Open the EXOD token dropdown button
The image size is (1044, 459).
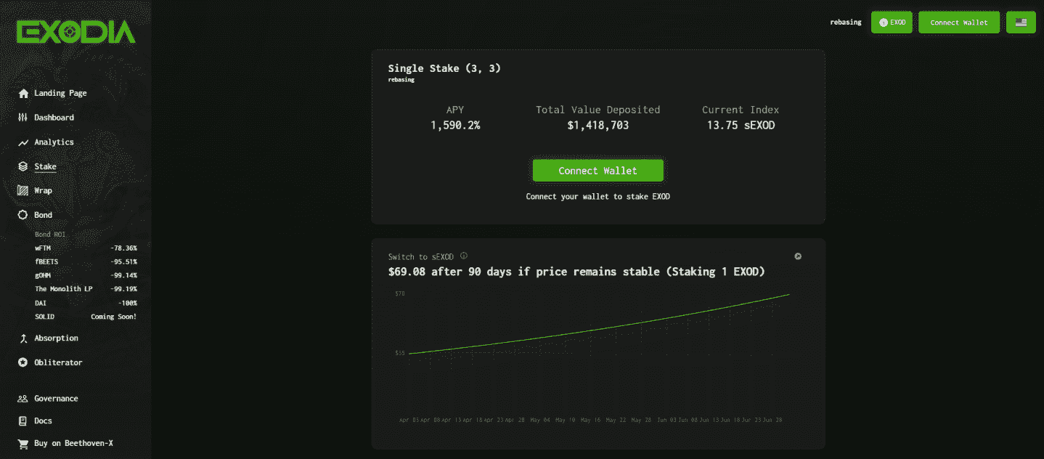point(892,23)
